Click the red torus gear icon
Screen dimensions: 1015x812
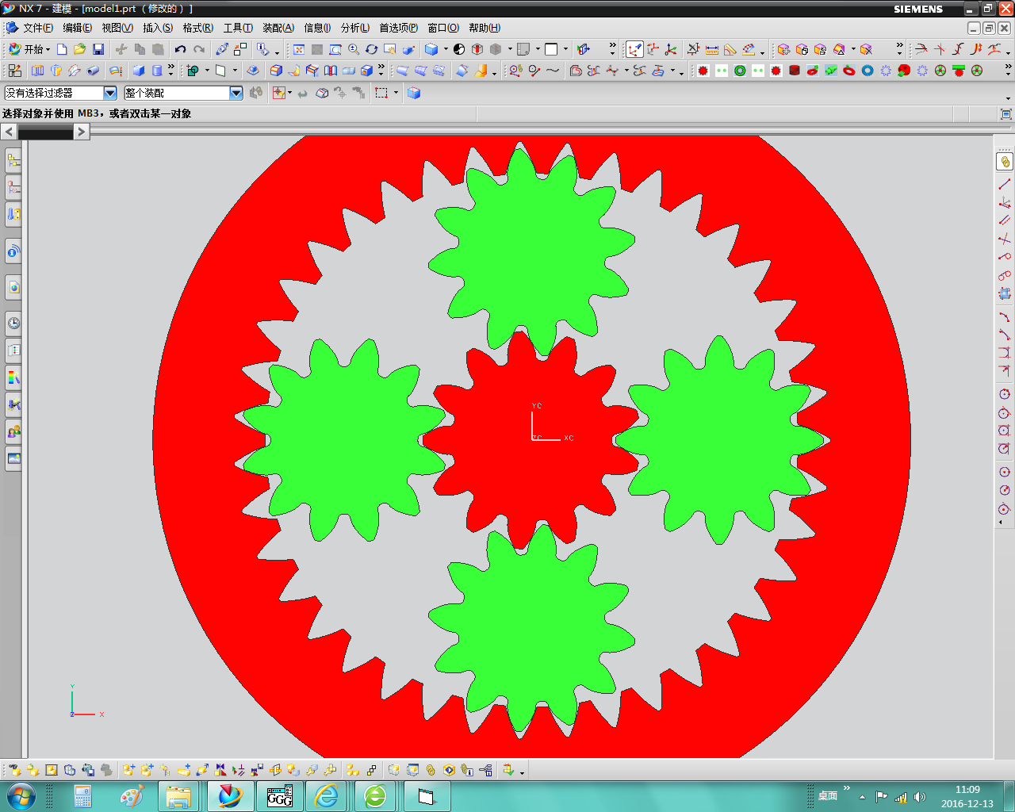point(849,71)
